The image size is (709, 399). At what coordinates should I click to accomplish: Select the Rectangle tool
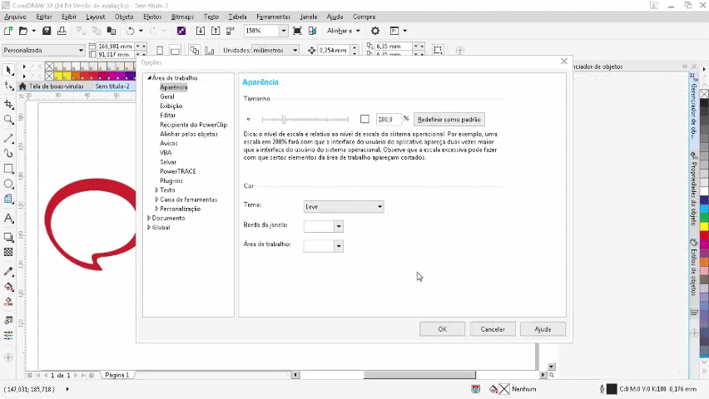tap(9, 169)
